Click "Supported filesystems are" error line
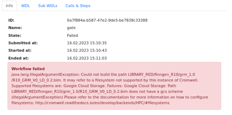 click(x=37, y=86)
